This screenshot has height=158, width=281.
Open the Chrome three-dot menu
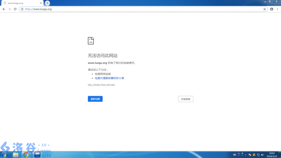(277, 9)
